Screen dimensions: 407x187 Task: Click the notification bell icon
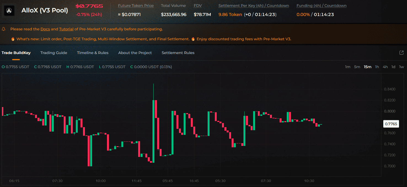(4, 29)
